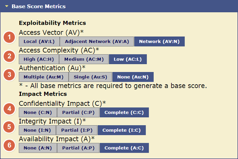Click the numbered circle 3 badge
This screenshot has height=159, width=238.
coord(9,74)
